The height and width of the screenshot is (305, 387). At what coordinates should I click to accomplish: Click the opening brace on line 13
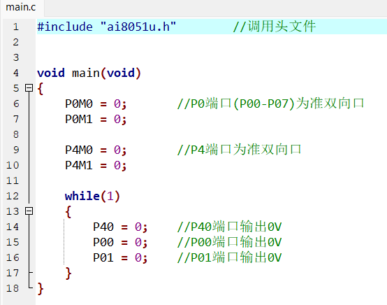(68, 211)
